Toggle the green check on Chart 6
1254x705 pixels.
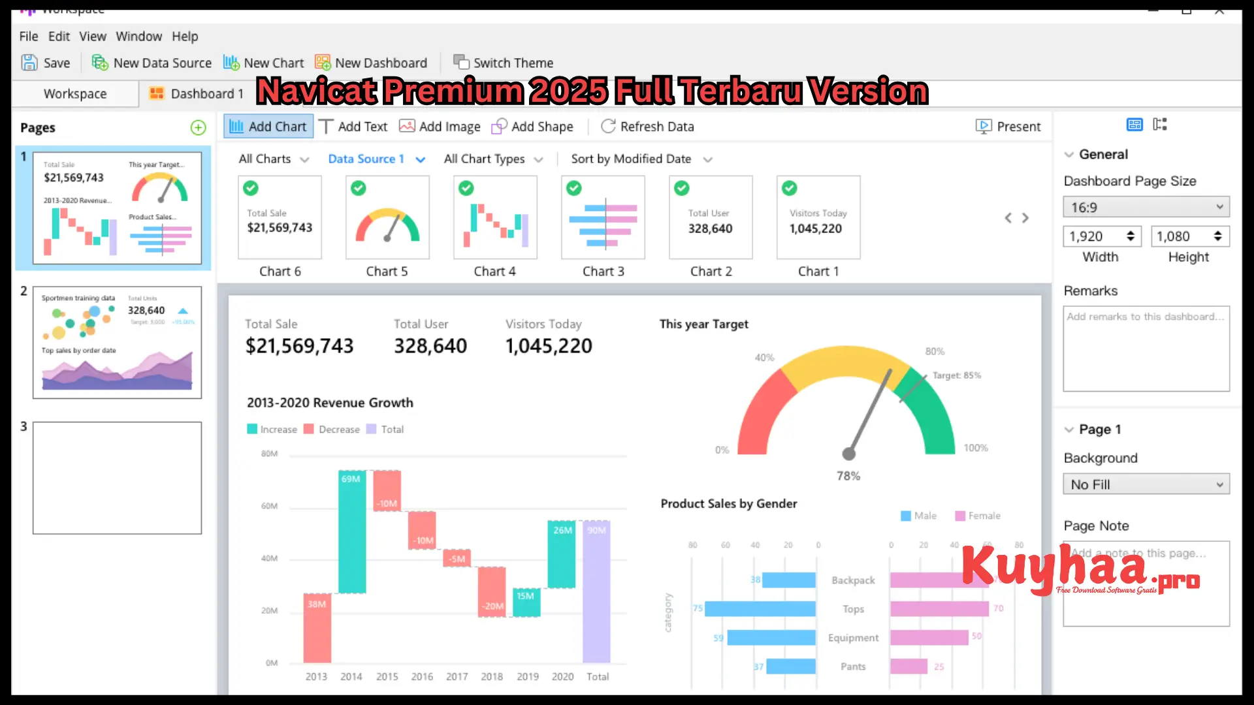point(250,189)
